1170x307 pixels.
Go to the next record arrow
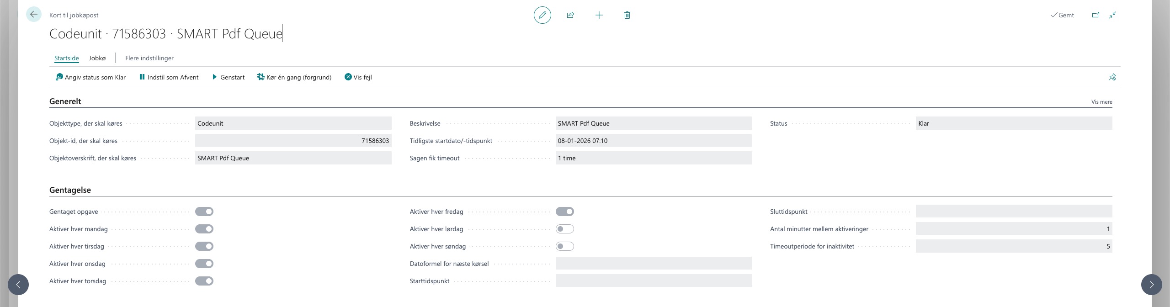(1151, 285)
